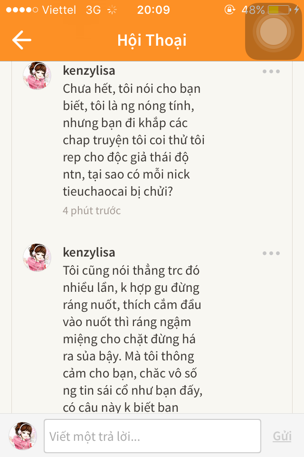Tap the 3G network loading spinner icon

(113, 10)
